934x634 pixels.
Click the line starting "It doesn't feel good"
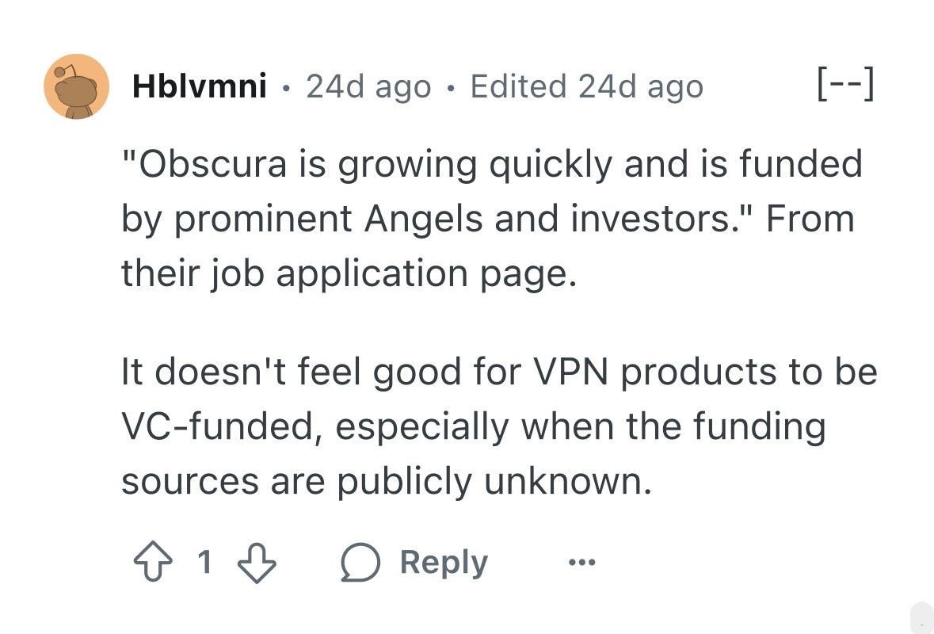[x=499, y=372]
